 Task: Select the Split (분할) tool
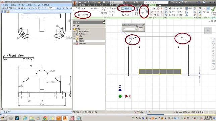click(180, 15)
